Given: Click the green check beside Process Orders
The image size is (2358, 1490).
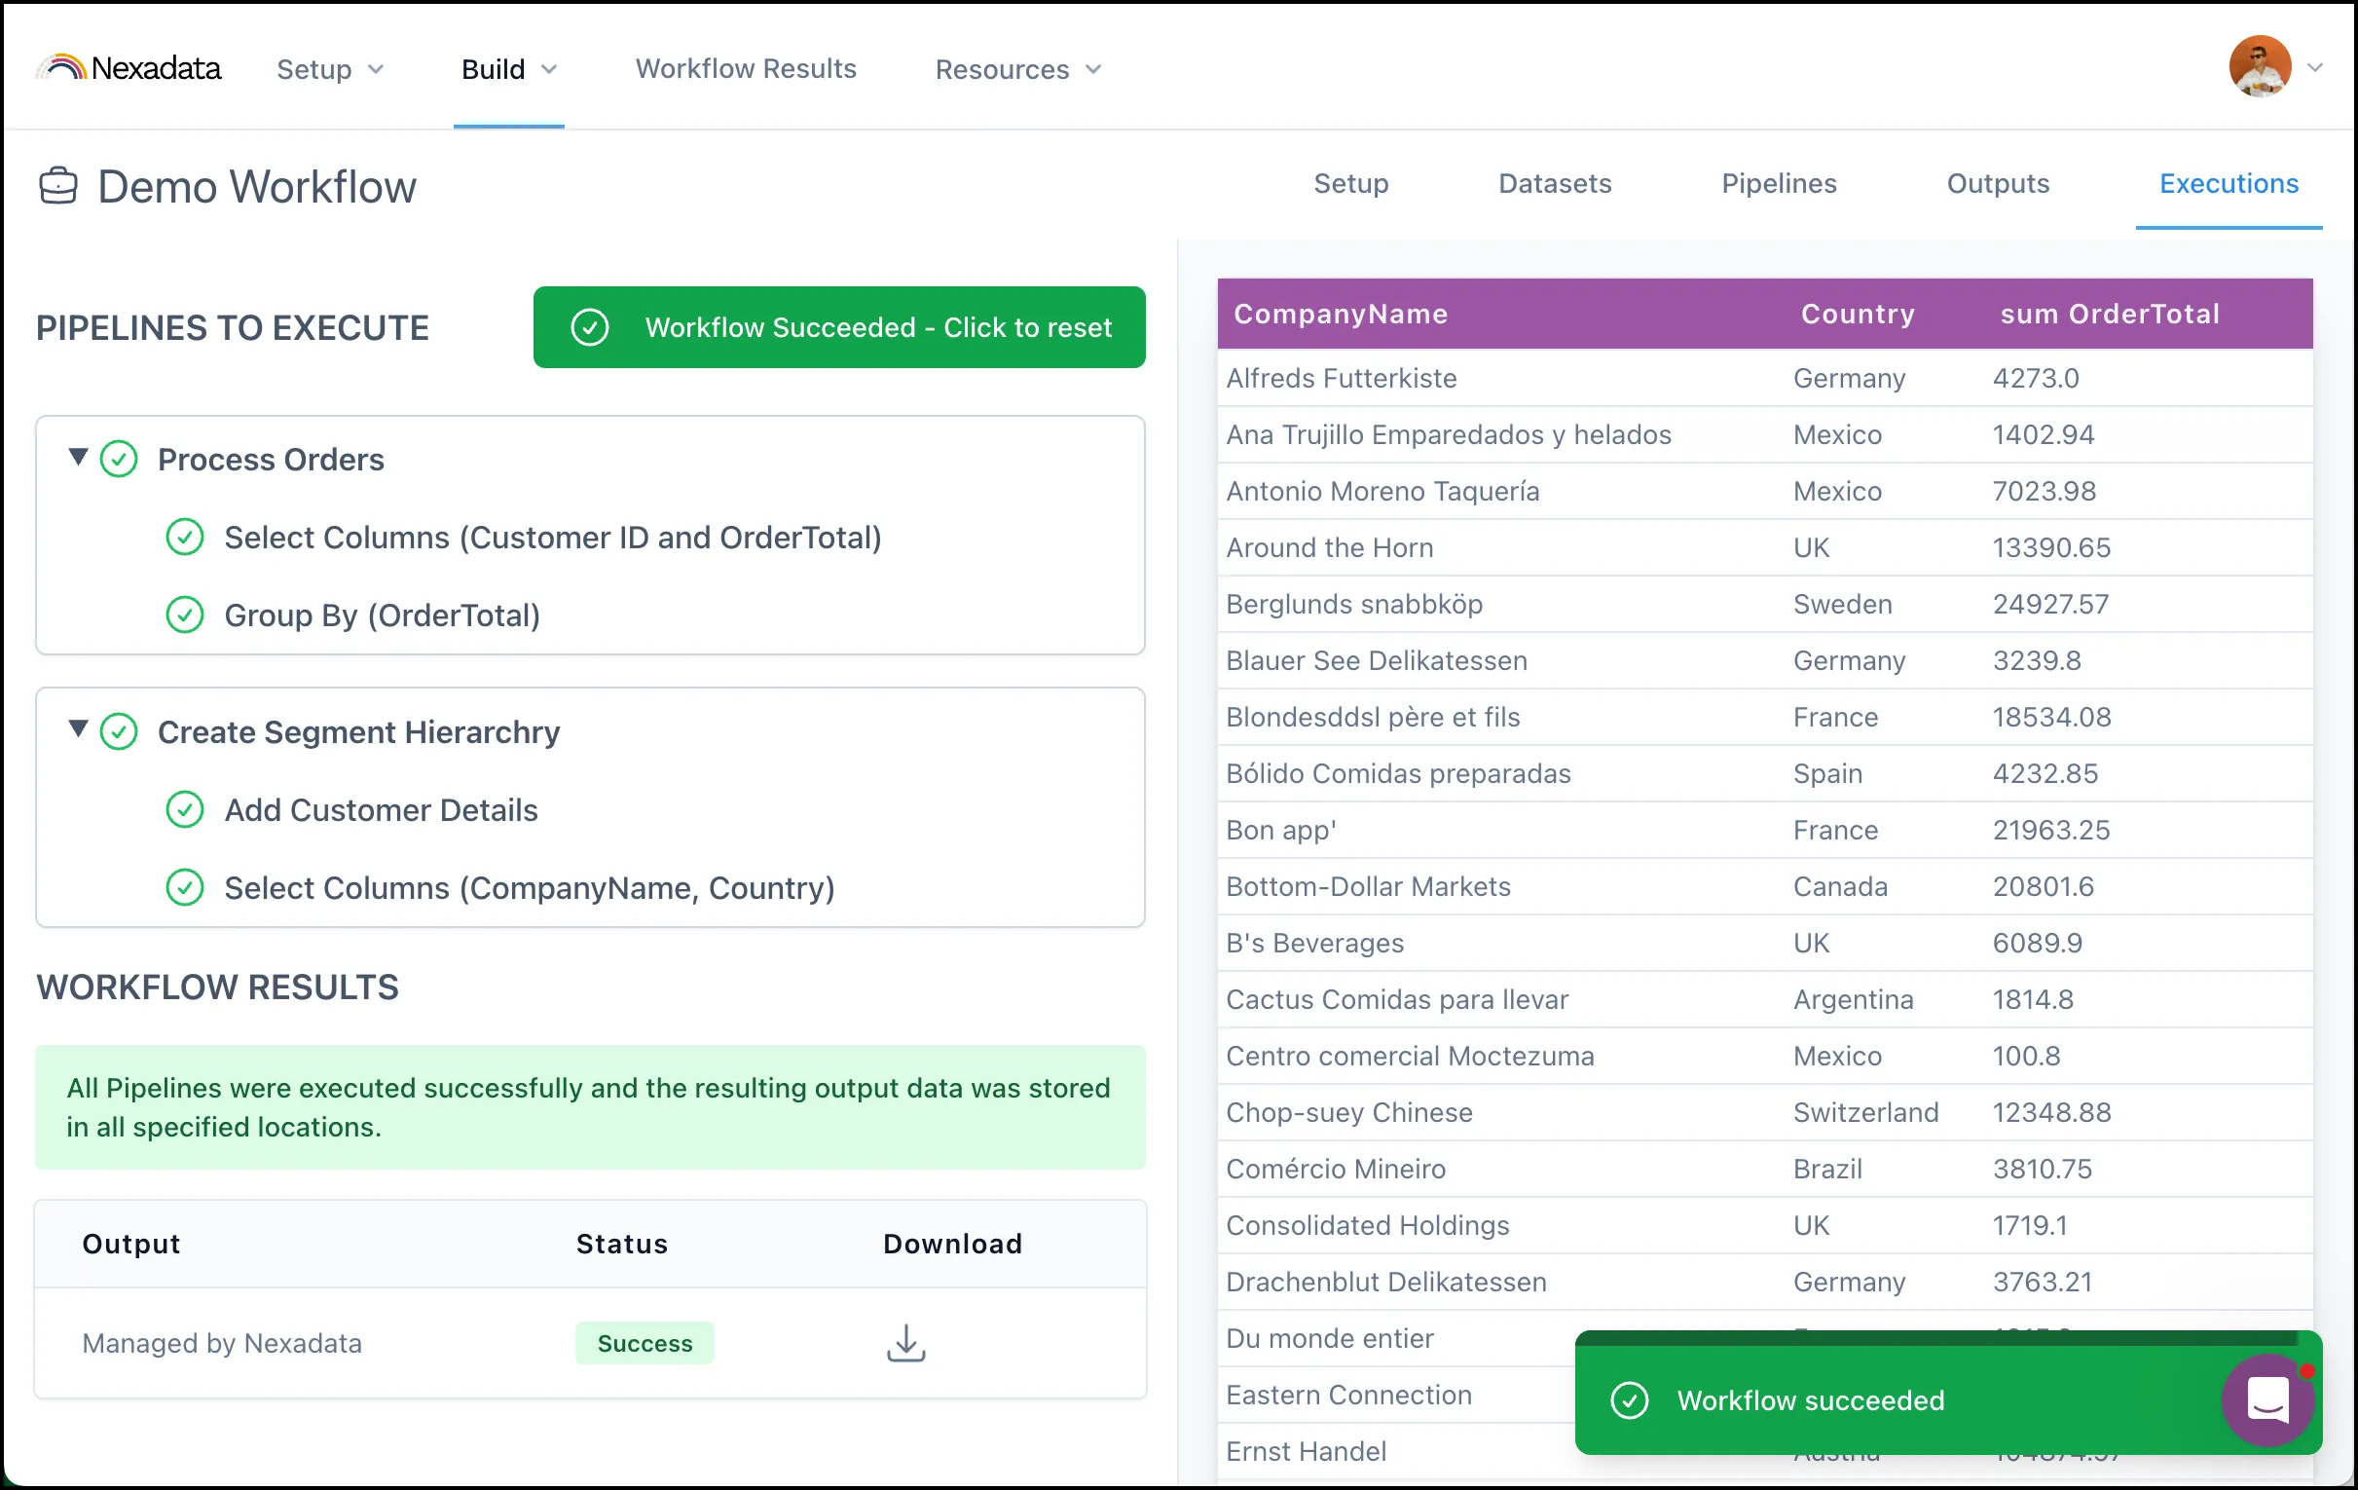Looking at the screenshot, I should pos(119,459).
